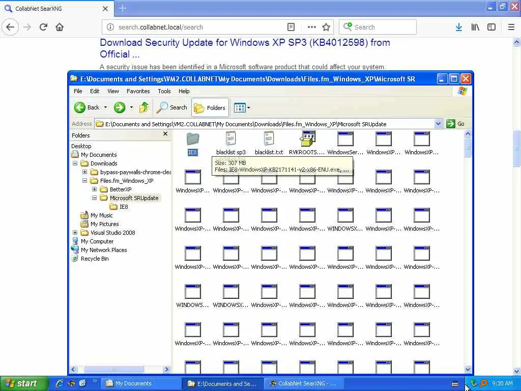Image resolution: width=521 pixels, height=391 pixels.
Task: Toggle the Folders pane button
Action: 210,107
